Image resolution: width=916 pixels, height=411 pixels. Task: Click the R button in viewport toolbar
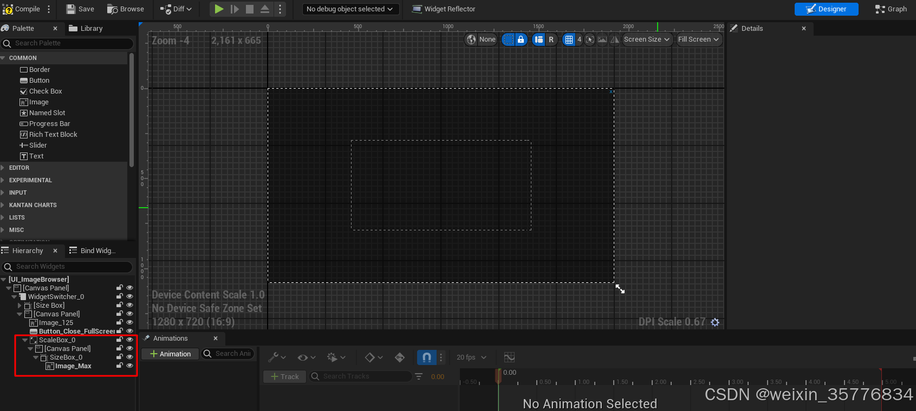551,39
